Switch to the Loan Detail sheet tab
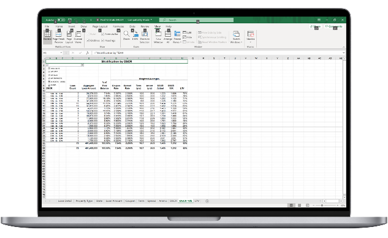Screen dimensions: 388x238 point(65,201)
